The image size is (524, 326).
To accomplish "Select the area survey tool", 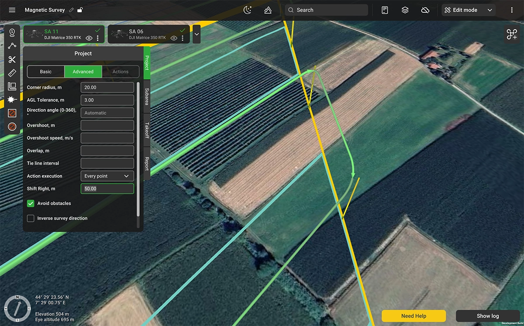I will [x=12, y=86].
